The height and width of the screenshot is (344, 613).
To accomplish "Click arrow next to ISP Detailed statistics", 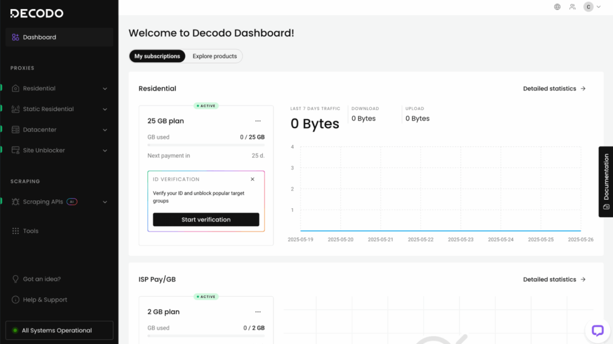I will click(583, 279).
